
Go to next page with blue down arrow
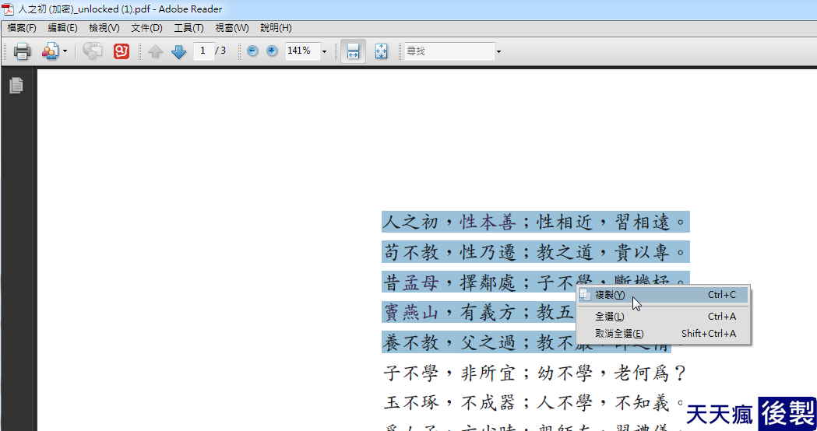click(x=178, y=51)
